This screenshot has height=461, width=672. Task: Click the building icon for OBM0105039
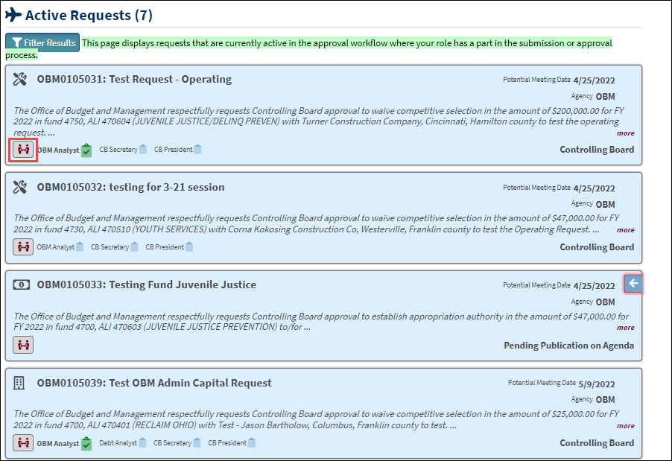pos(20,383)
